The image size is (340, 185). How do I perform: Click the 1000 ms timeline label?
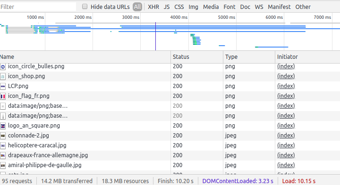35,17
